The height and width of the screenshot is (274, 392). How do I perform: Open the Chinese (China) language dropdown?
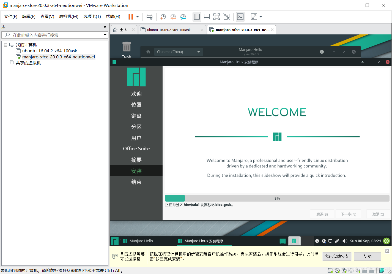(179, 52)
